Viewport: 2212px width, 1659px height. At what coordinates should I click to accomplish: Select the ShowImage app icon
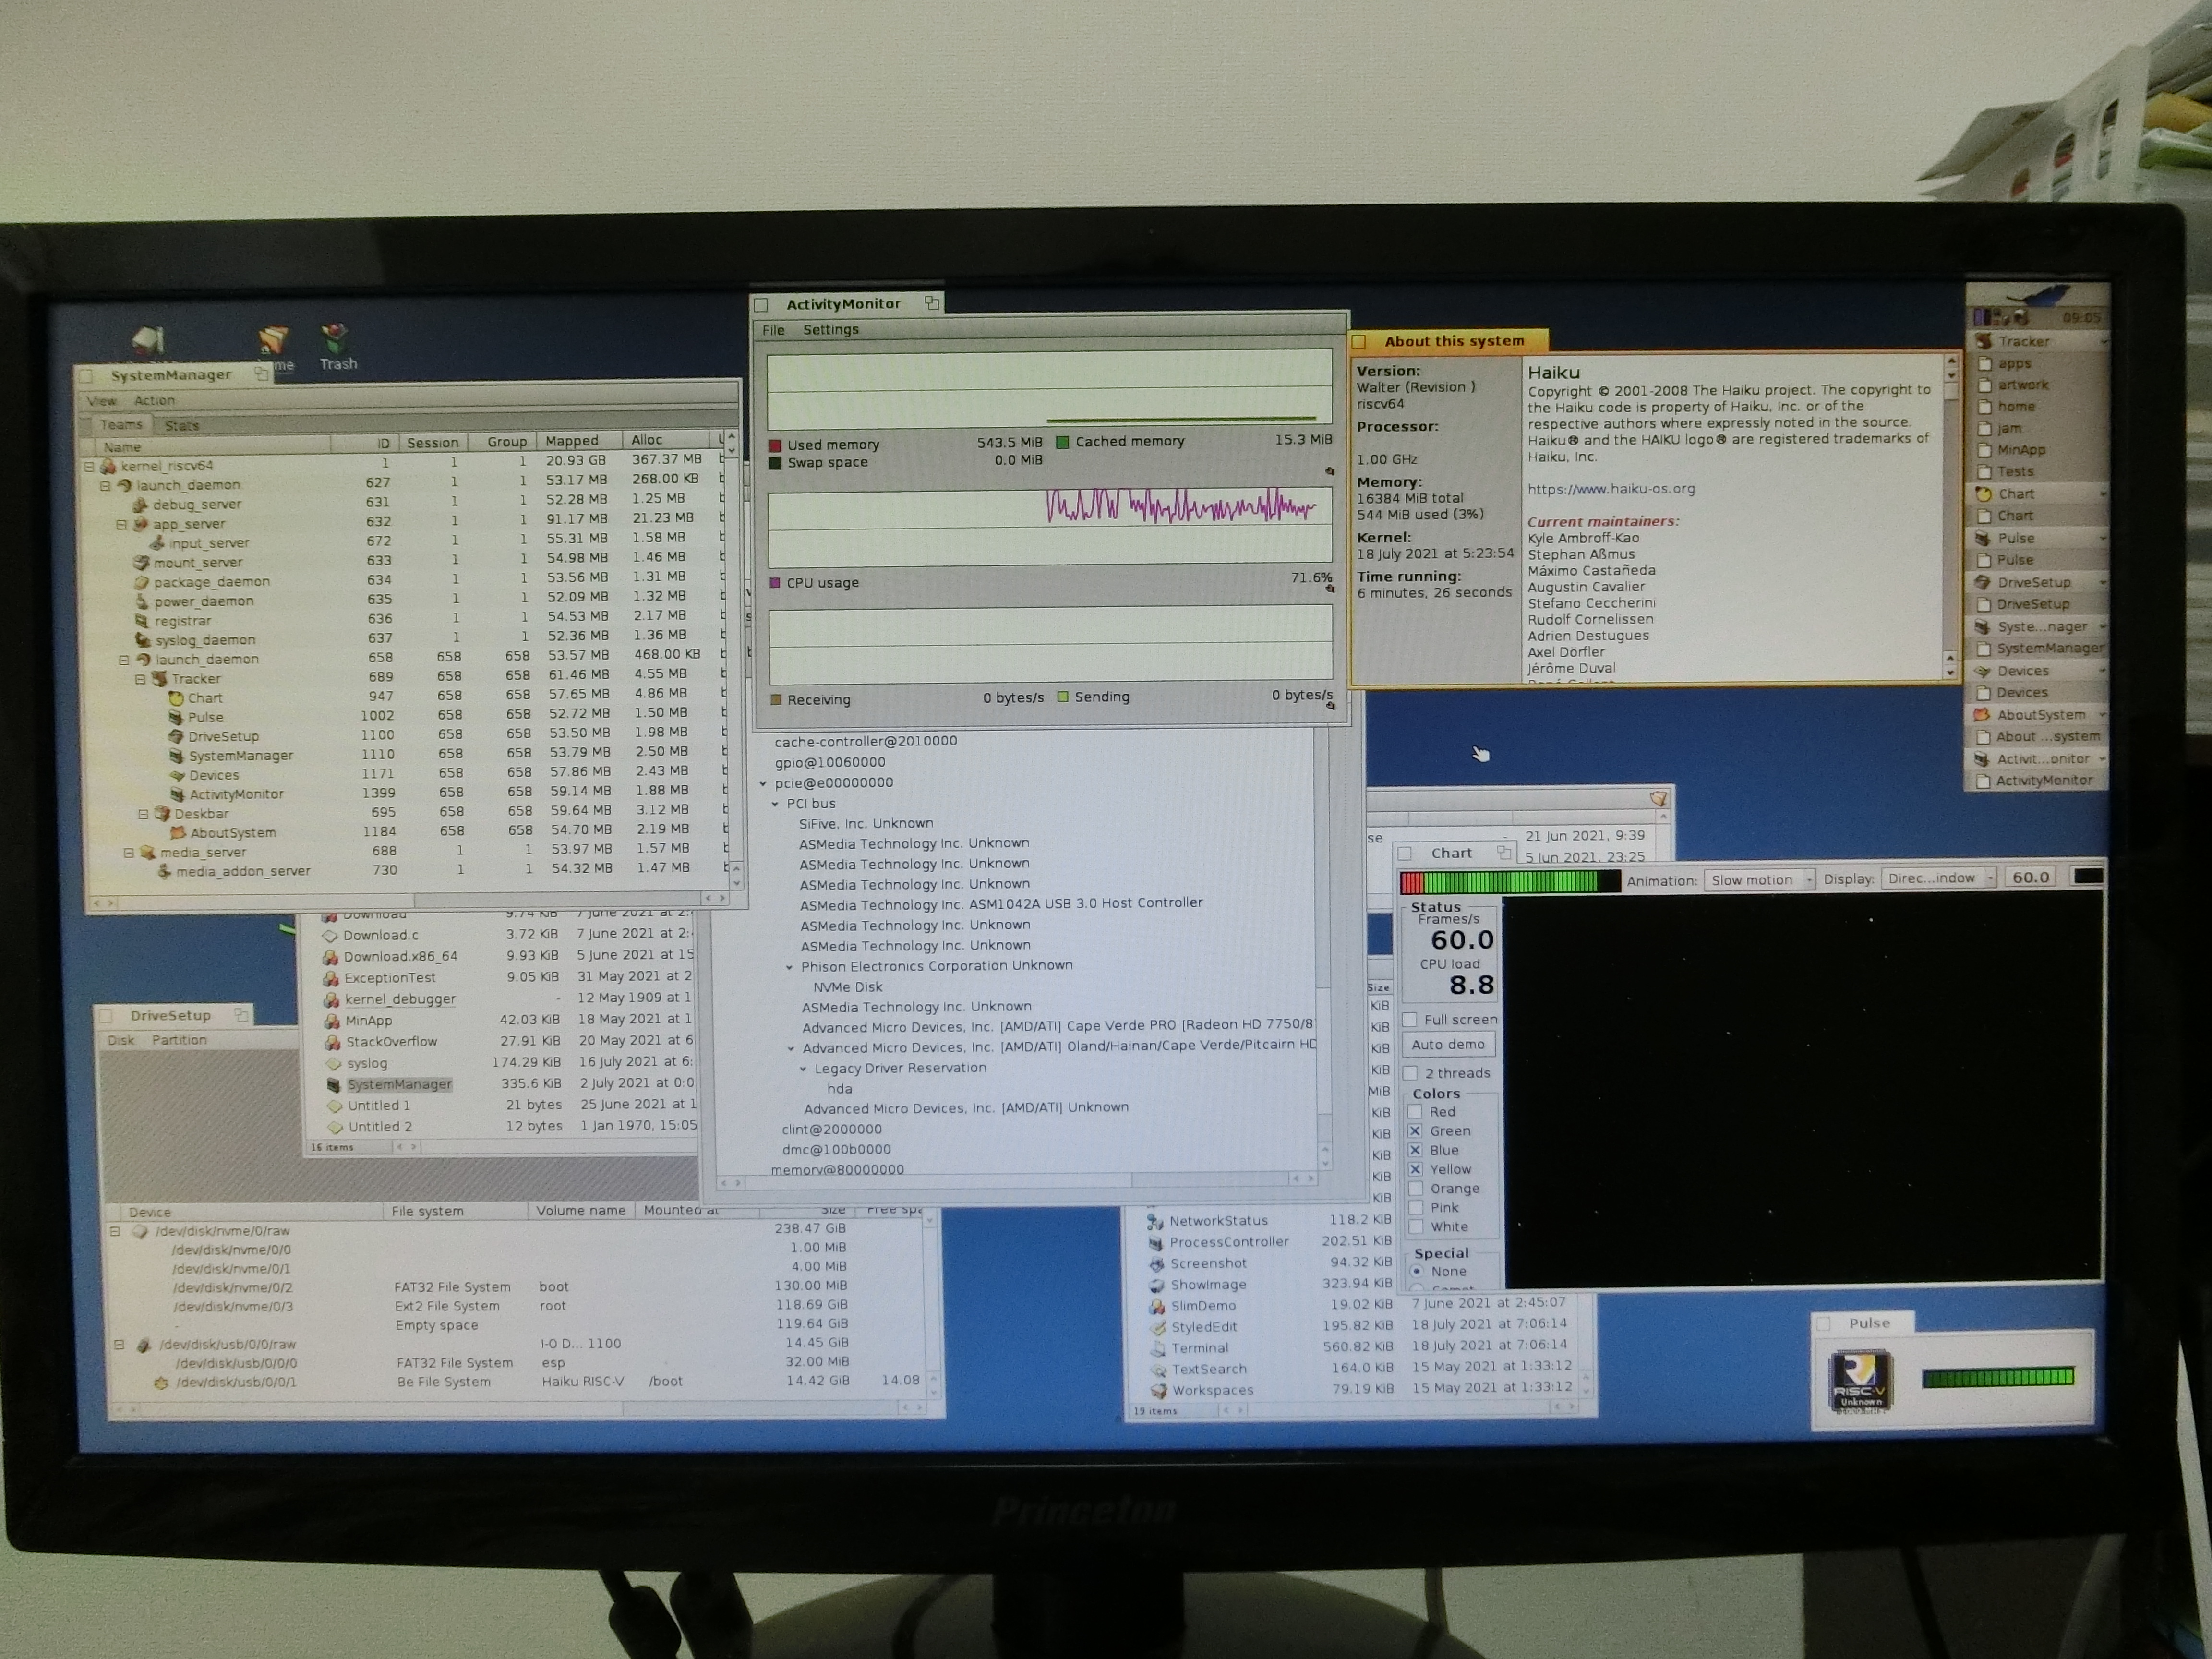point(1157,1285)
